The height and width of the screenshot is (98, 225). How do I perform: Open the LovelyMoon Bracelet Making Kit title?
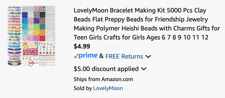(x=147, y=24)
